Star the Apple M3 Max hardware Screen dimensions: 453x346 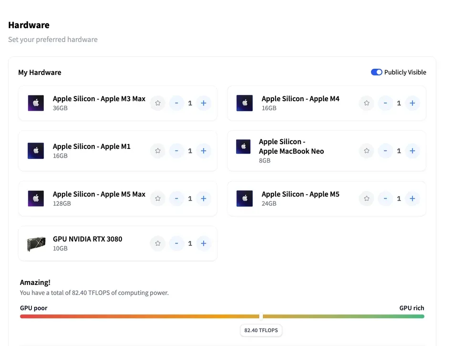pos(158,103)
